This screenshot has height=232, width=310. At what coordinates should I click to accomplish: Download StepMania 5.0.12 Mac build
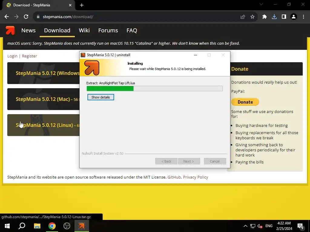click(x=43, y=99)
